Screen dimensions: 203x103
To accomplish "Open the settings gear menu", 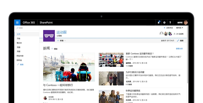I will coord(164,22).
